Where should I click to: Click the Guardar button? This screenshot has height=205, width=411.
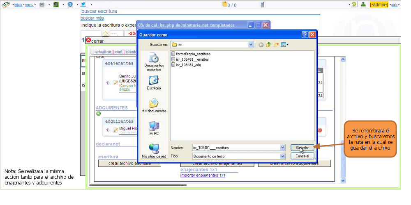tap(302, 148)
